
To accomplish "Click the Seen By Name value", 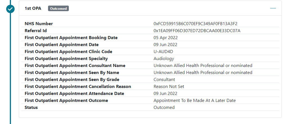I will 203,73.
